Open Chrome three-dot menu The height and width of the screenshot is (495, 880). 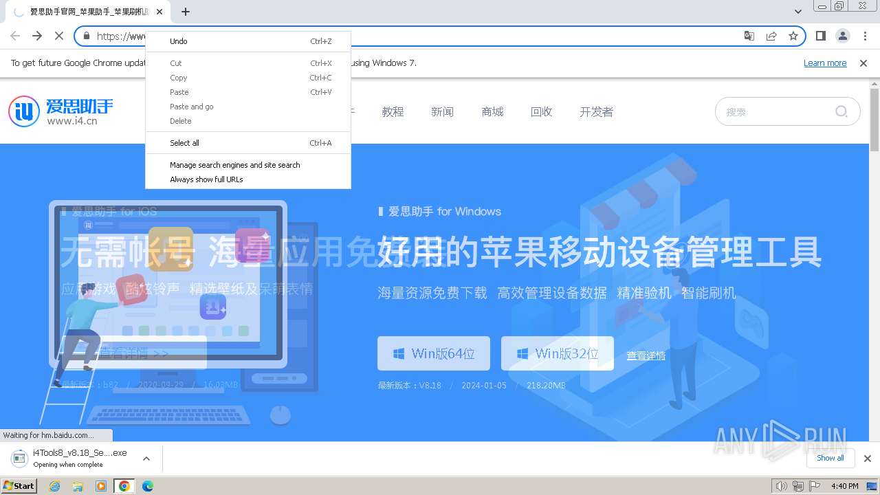(x=865, y=36)
